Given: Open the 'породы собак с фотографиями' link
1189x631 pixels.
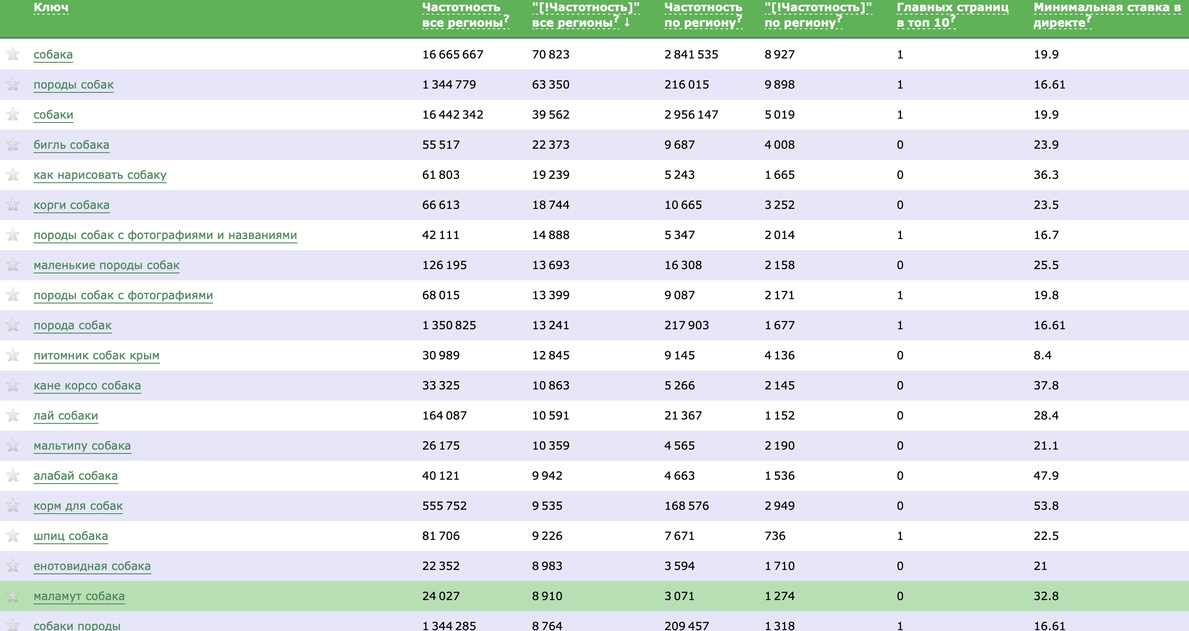Looking at the screenshot, I should tap(123, 295).
